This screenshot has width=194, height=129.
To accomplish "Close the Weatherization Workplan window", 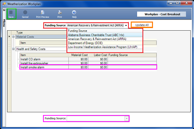I will point(187,3).
